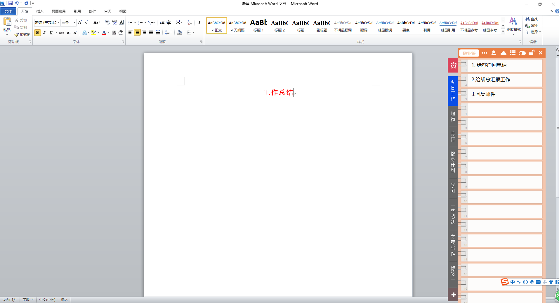The height and width of the screenshot is (303, 559).
Task: Click the Paste (粘贴) icon
Action: click(x=7, y=22)
